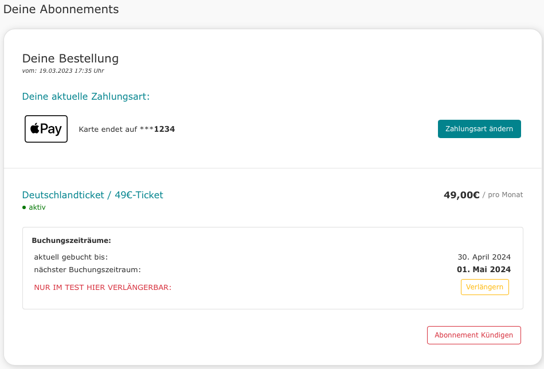Click the bold 01. Mai 2024 date

pos(484,269)
